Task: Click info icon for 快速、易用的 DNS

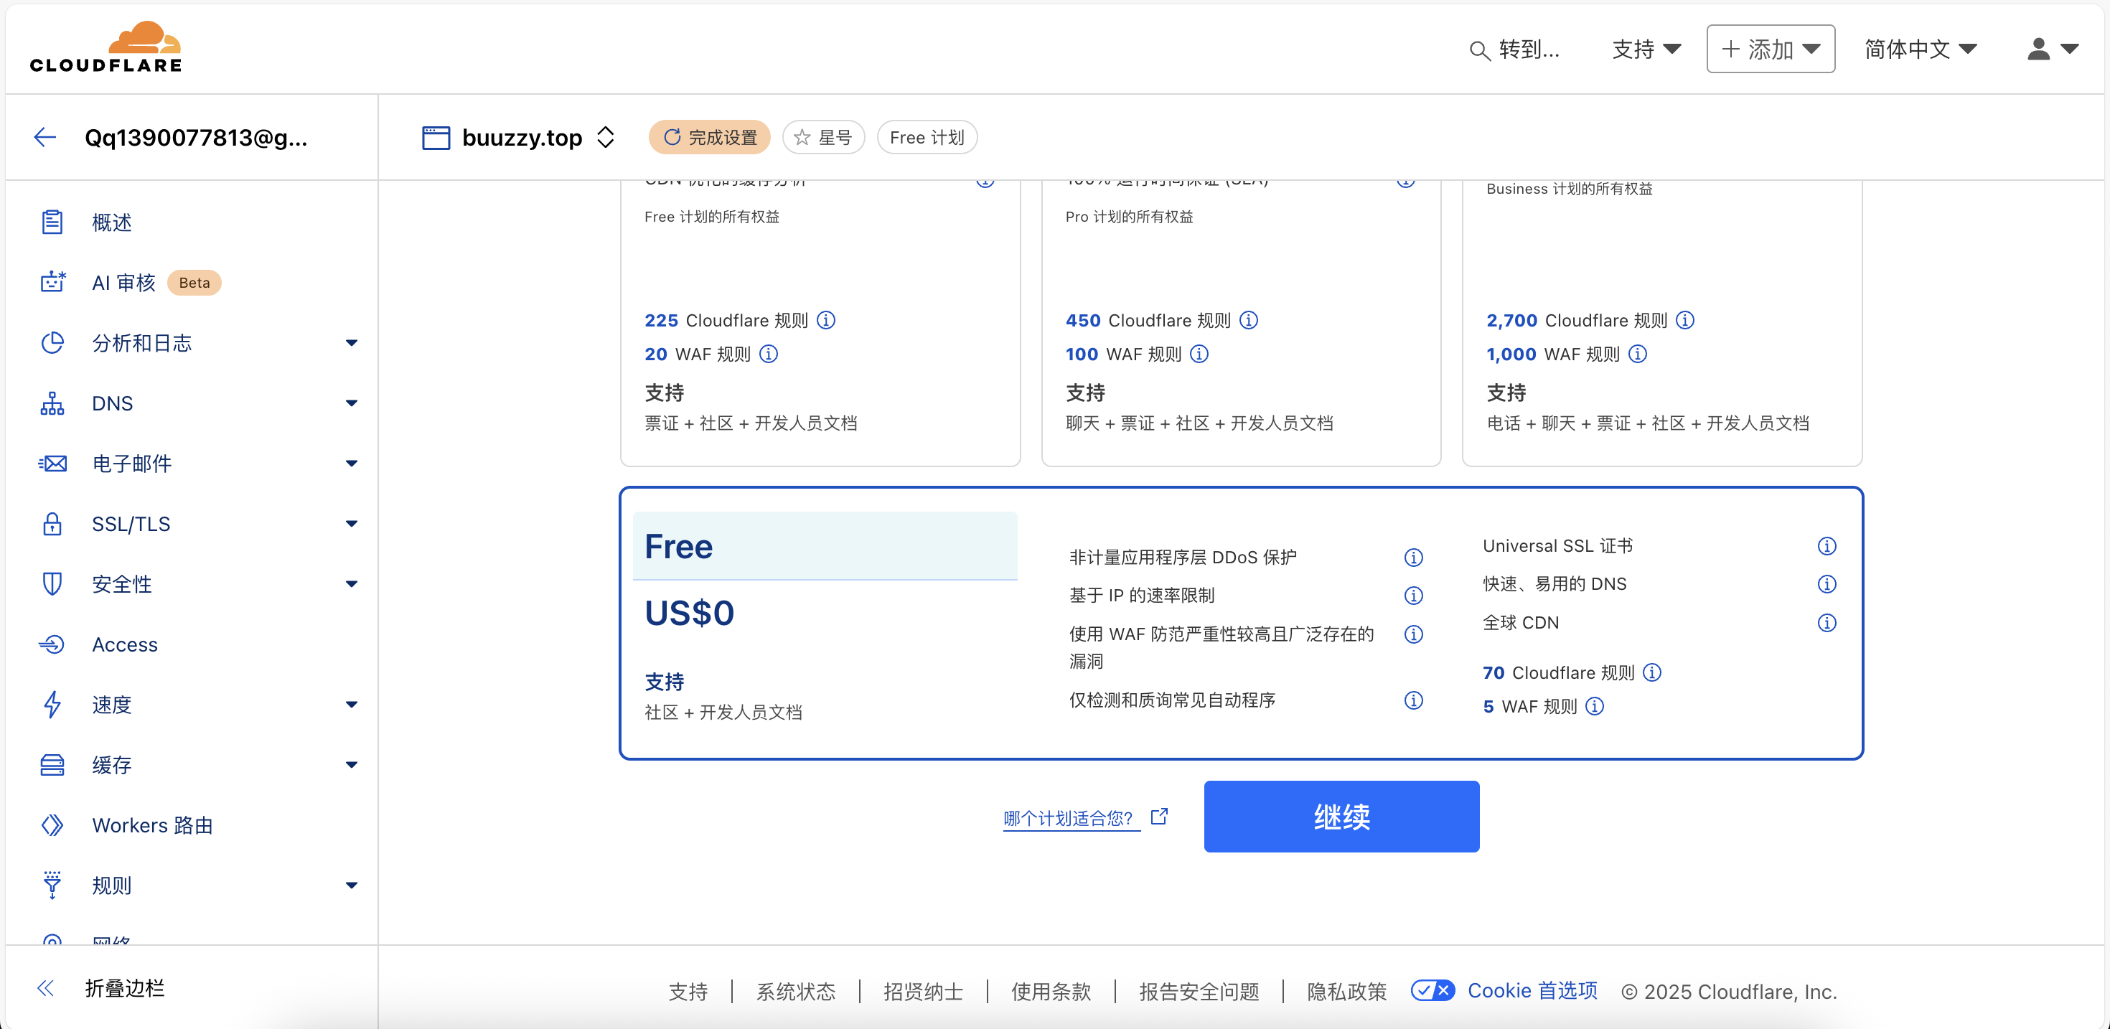Action: tap(1827, 583)
